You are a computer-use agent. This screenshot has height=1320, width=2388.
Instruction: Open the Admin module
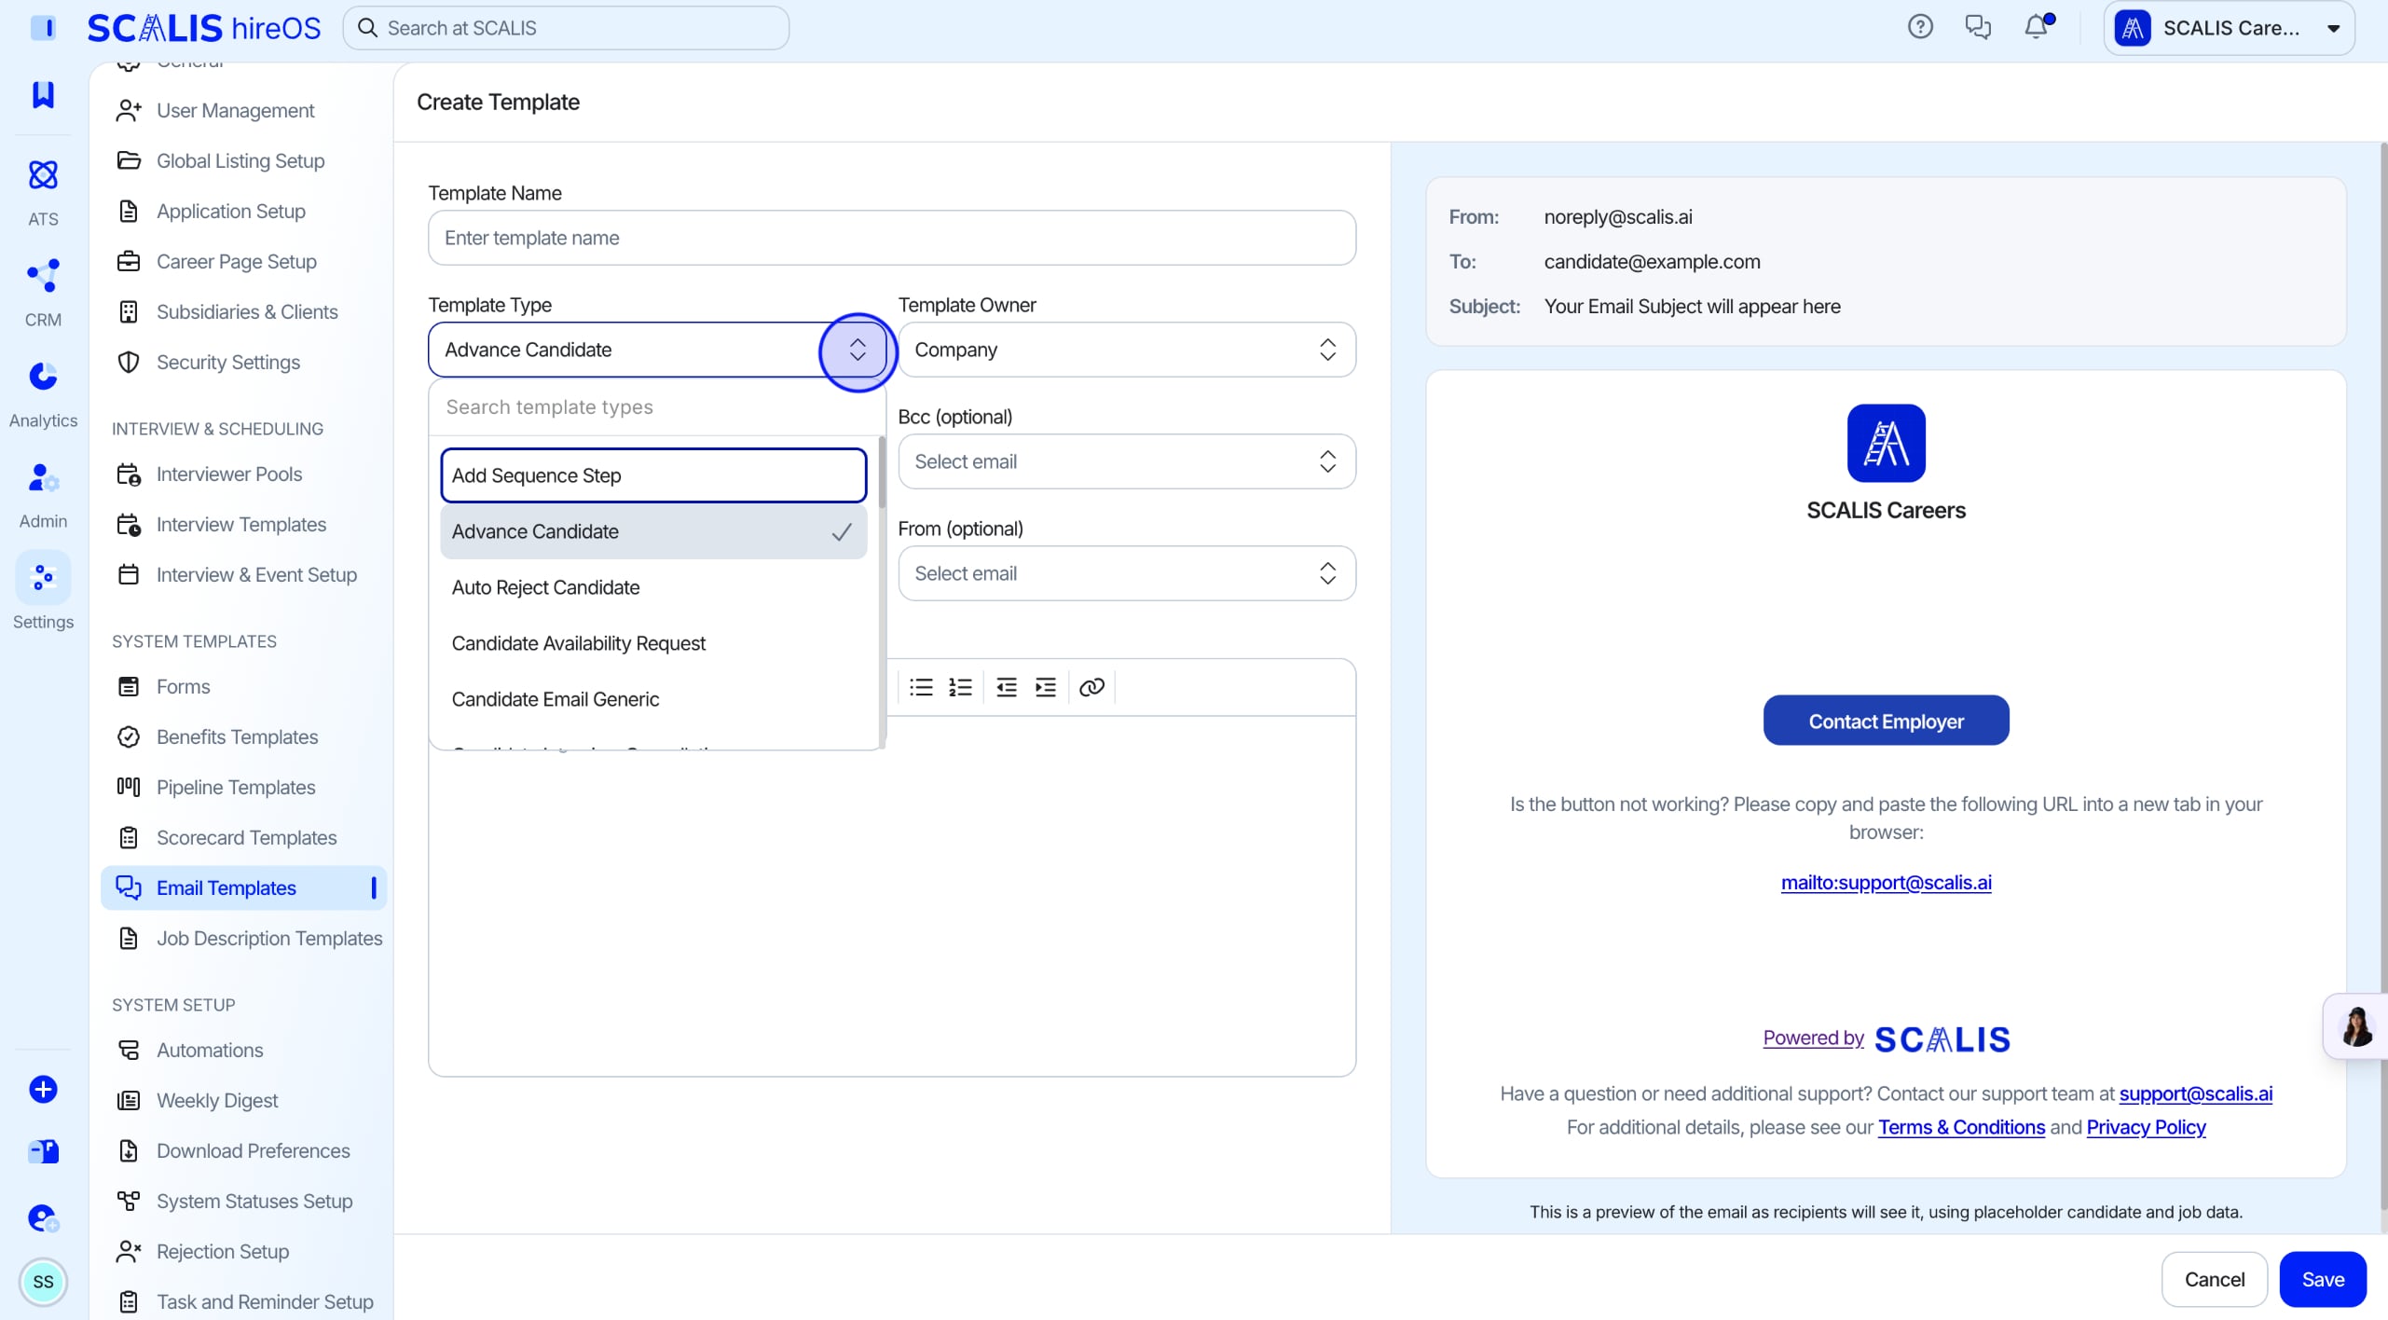pos(43,494)
